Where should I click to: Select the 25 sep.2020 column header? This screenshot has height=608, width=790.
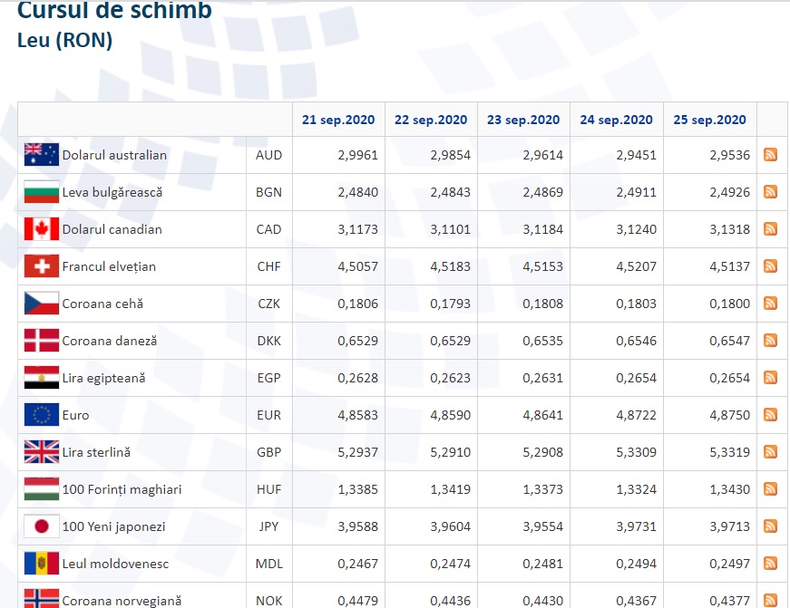coord(709,120)
